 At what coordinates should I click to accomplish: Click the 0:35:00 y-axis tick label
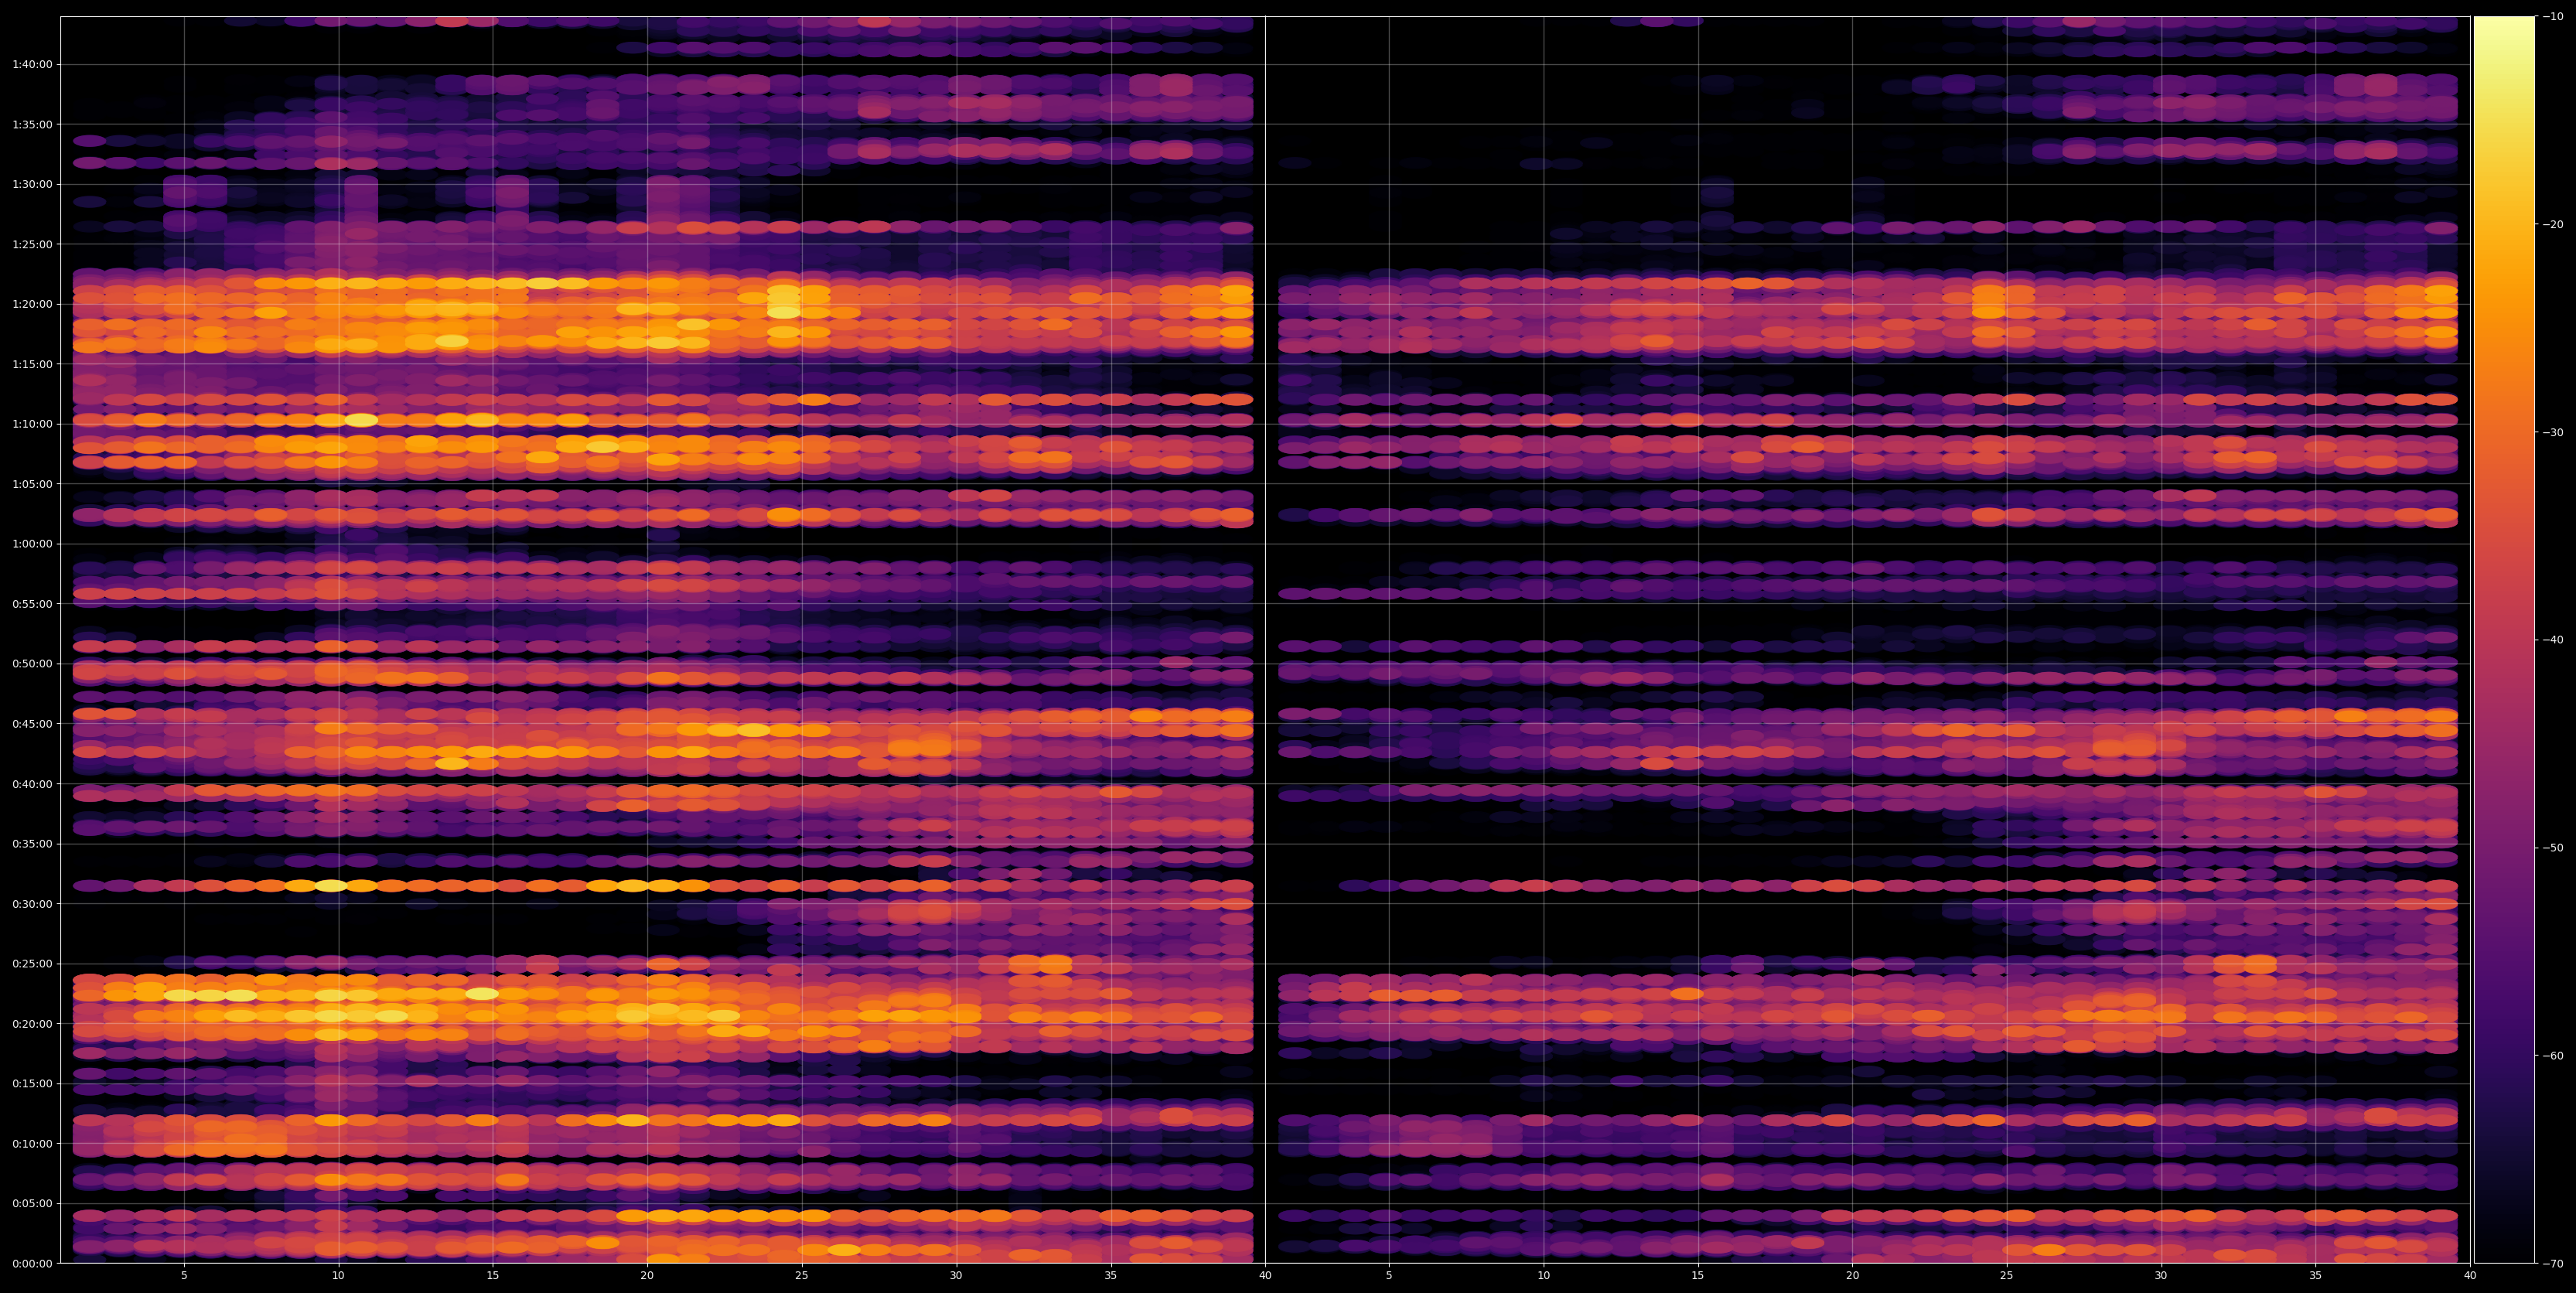(x=32, y=844)
